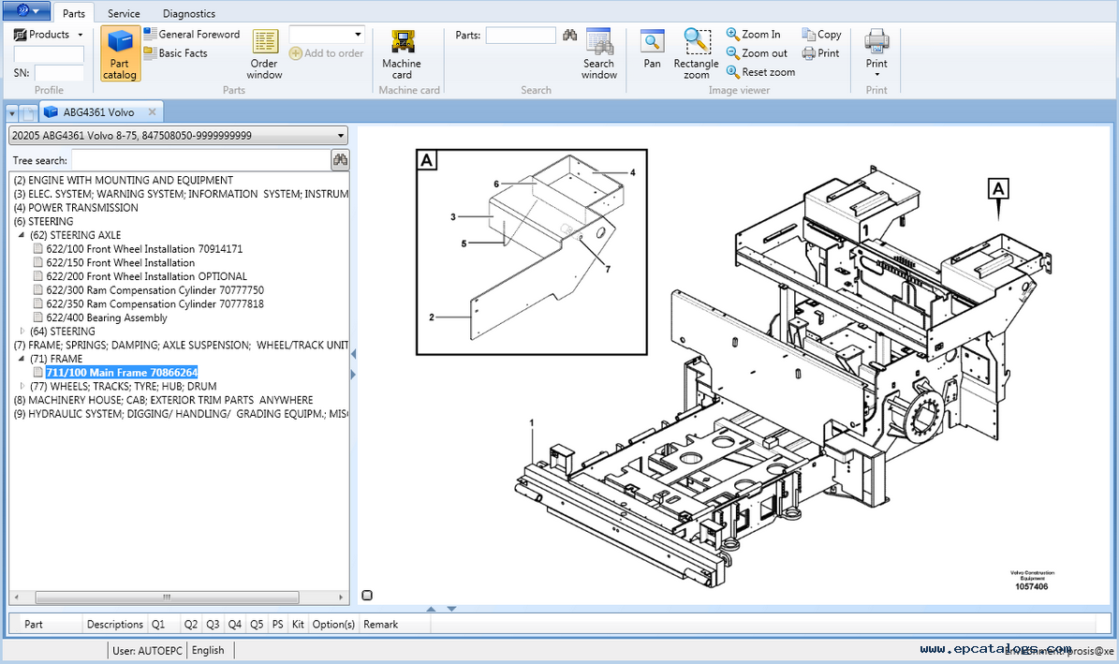The width and height of the screenshot is (1119, 664).
Task: Click the Remark column header
Action: point(380,624)
